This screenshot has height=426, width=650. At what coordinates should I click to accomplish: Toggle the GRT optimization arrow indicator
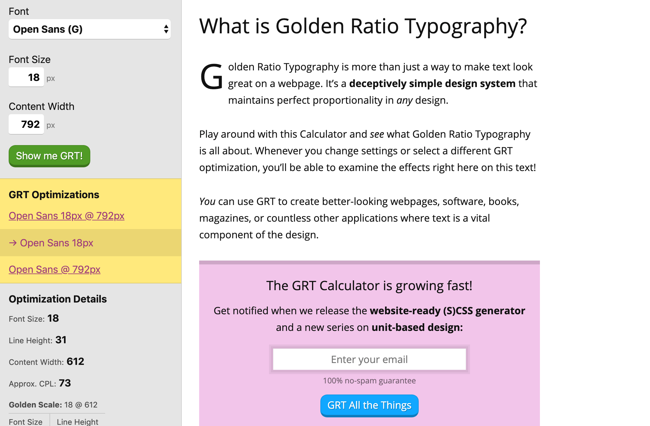[x=13, y=242]
